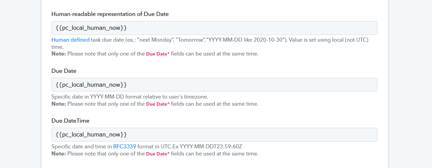Click pink Due Date* text under Due Date field

(158, 104)
